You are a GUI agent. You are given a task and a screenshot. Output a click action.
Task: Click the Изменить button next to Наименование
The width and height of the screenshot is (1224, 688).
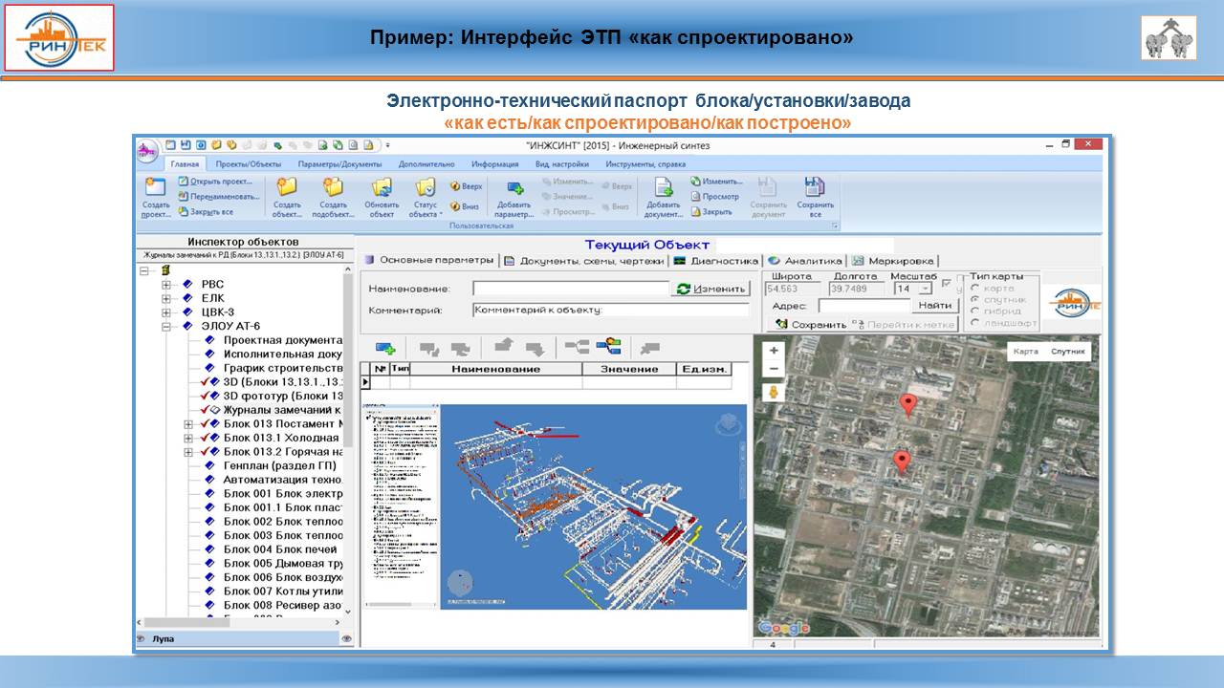tap(710, 289)
